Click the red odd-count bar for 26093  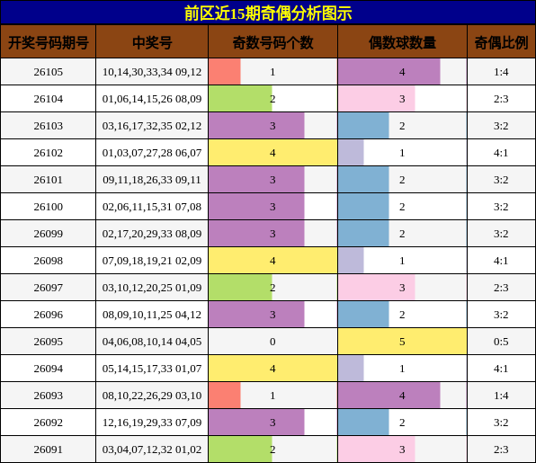(x=225, y=396)
